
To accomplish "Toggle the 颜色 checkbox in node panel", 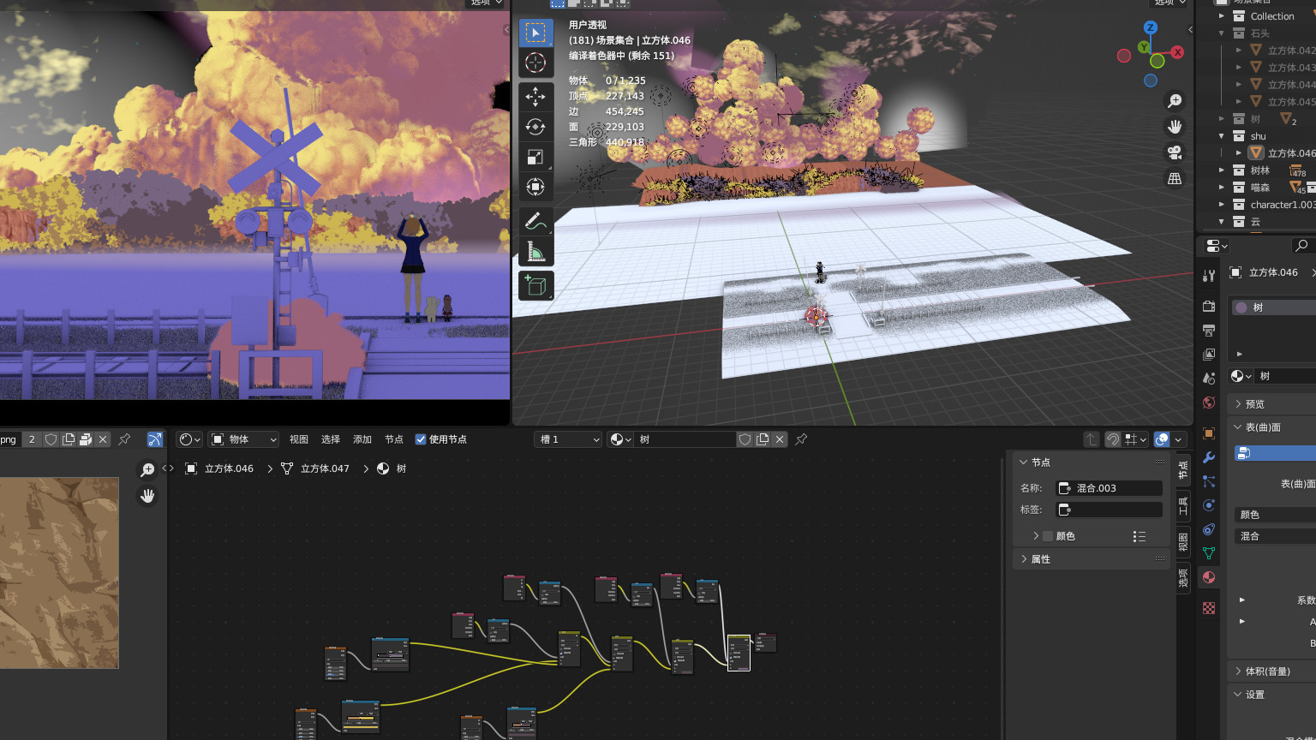I will (1048, 536).
